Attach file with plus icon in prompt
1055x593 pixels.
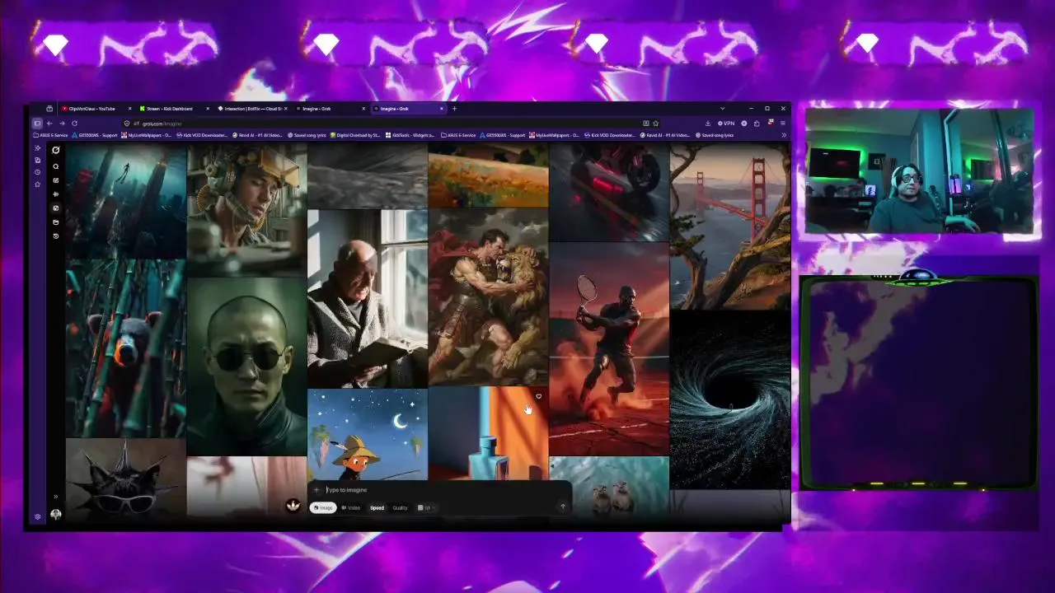316,490
